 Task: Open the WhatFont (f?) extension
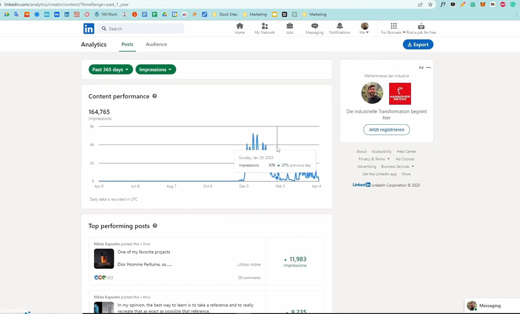[x=443, y=4]
